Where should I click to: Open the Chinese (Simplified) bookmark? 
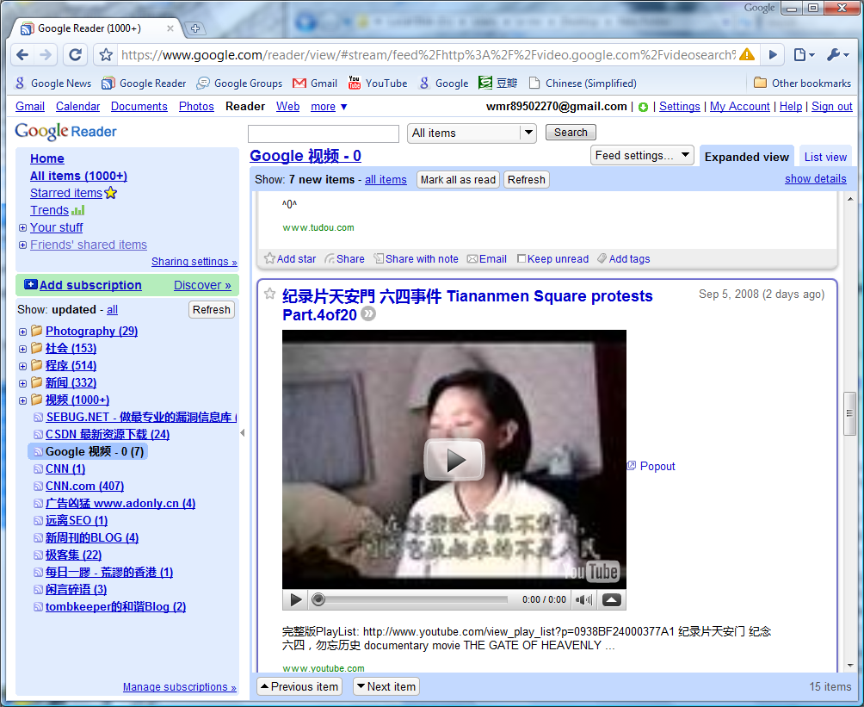coord(583,84)
